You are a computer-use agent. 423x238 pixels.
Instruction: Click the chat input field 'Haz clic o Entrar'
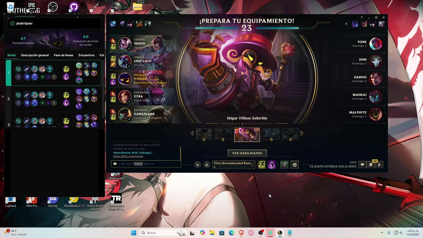[146, 164]
